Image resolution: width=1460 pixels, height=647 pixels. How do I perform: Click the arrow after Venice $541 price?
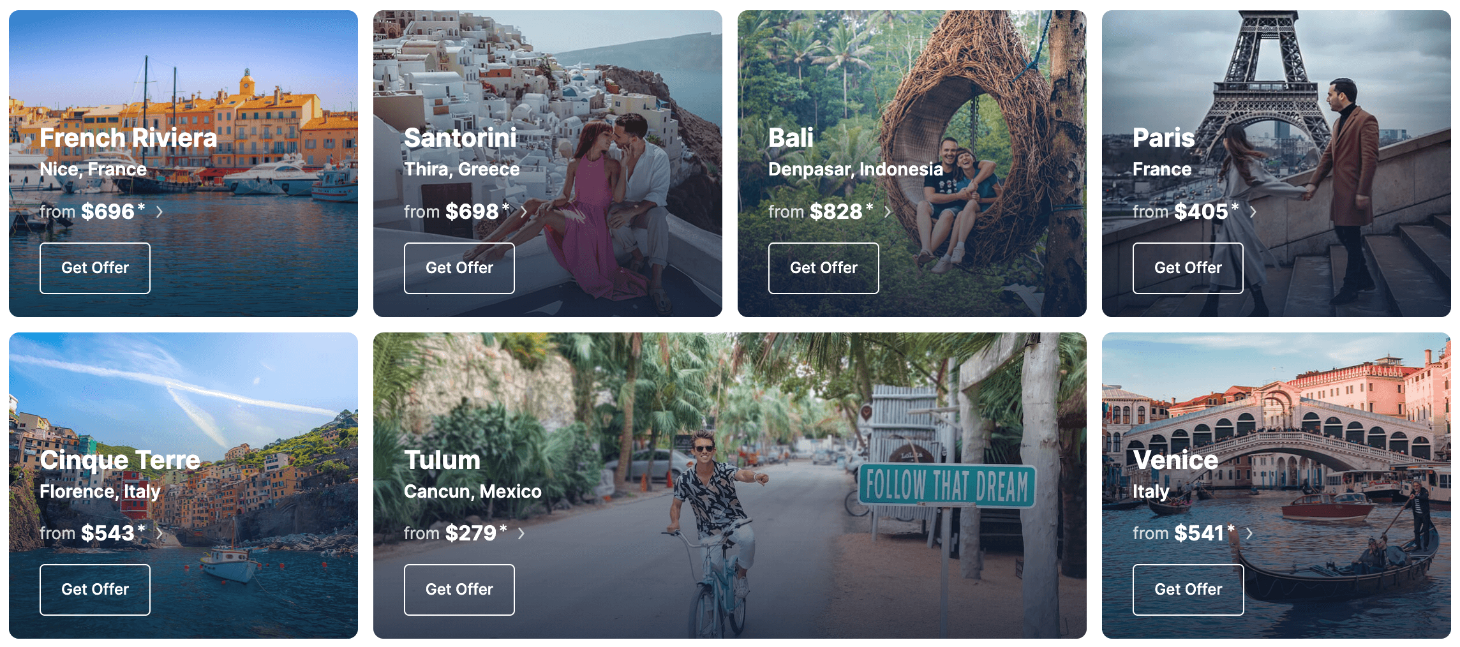pos(1249,533)
